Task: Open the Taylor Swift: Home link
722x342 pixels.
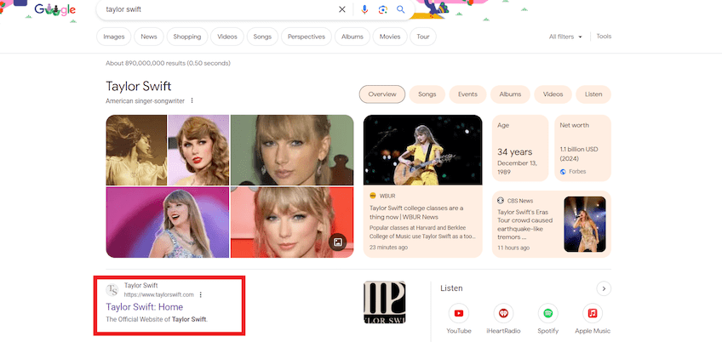Action: coord(144,307)
